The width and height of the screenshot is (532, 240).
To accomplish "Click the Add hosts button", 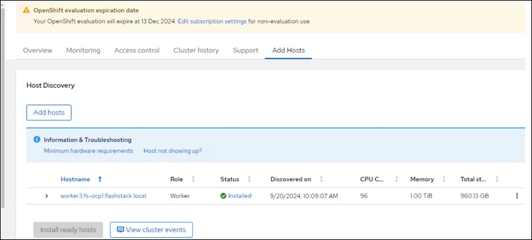I will click(x=49, y=113).
